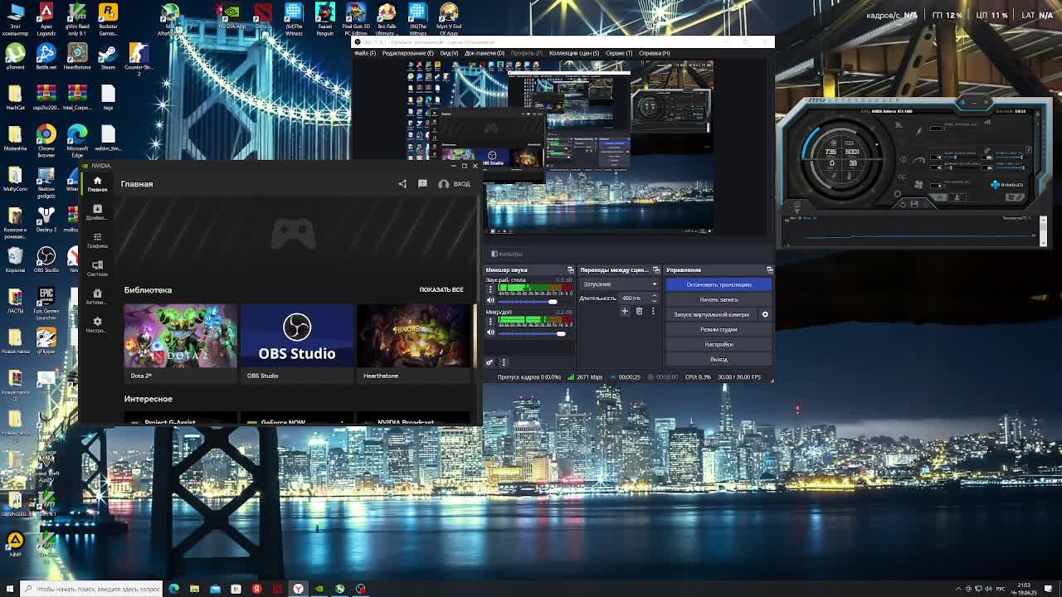Screen dimensions: 1062x597
Task: Open desktop audio three-dot options menu
Action: point(490,289)
